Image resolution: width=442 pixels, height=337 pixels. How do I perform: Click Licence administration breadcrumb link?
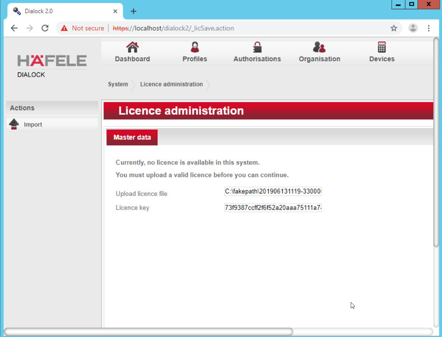(171, 84)
